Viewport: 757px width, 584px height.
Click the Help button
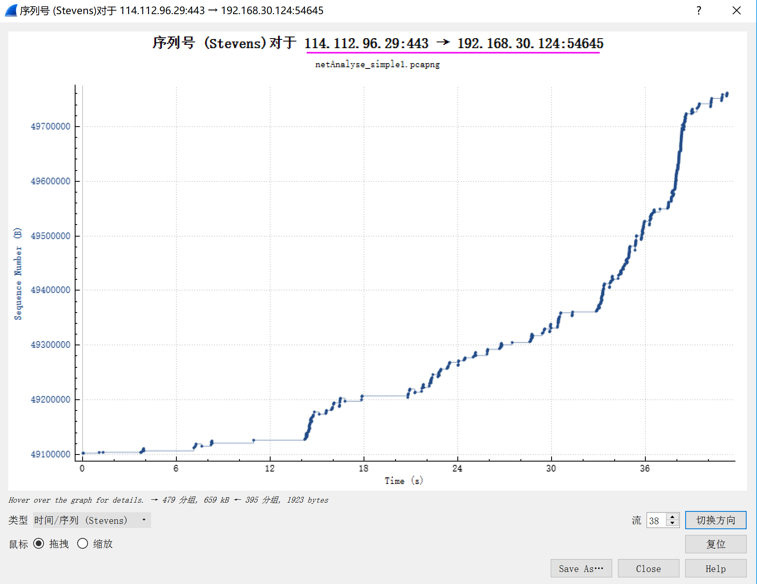[x=715, y=568]
